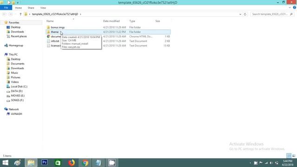Expand the ribbon with the chevron
This screenshot has width=297, height=167.
point(290,8)
